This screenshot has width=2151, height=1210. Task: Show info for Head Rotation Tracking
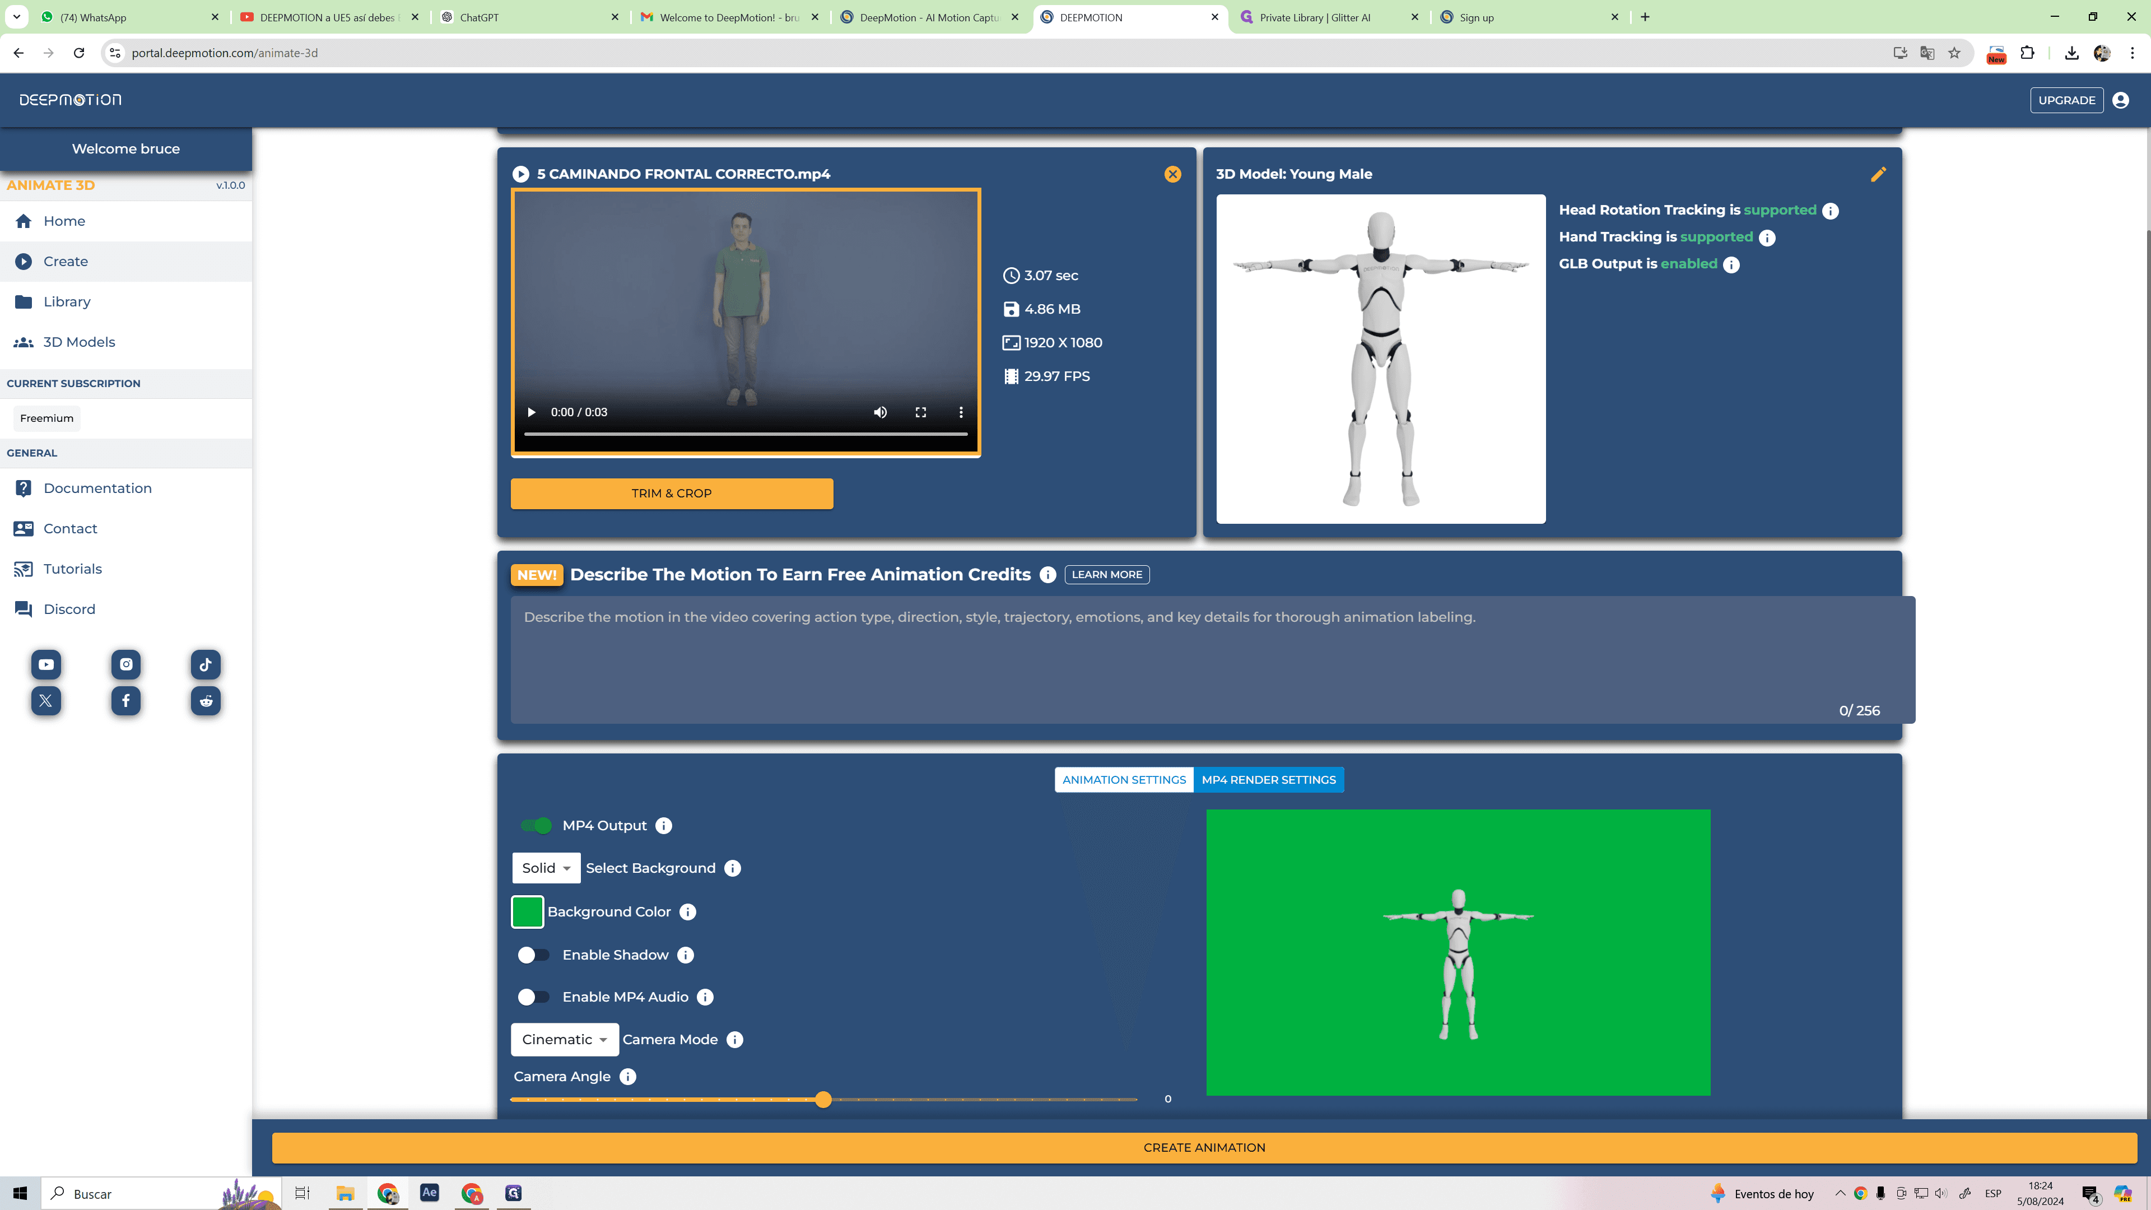[1831, 211]
